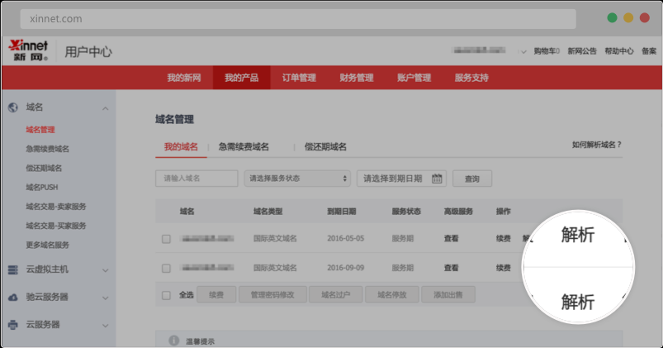Open the calendar date picker icon
The width and height of the screenshot is (663, 348).
437,179
